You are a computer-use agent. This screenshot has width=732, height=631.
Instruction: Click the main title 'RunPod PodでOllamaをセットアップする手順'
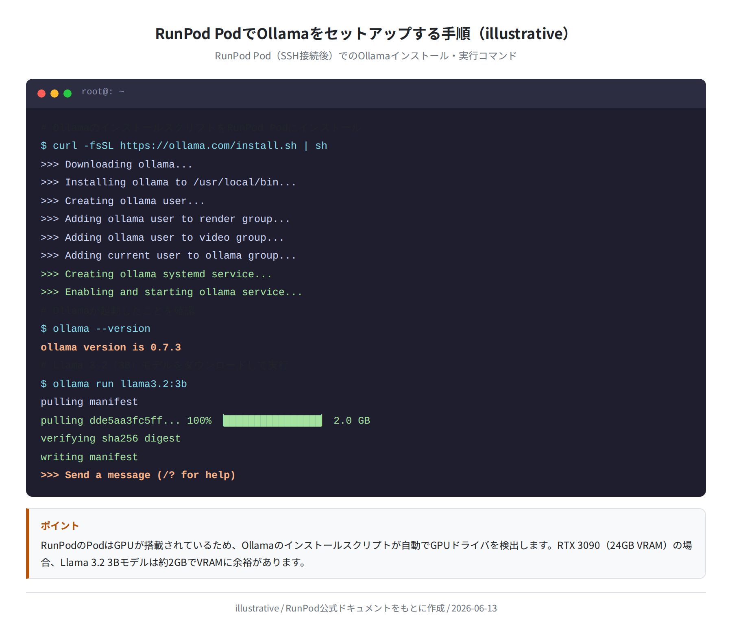(x=362, y=34)
